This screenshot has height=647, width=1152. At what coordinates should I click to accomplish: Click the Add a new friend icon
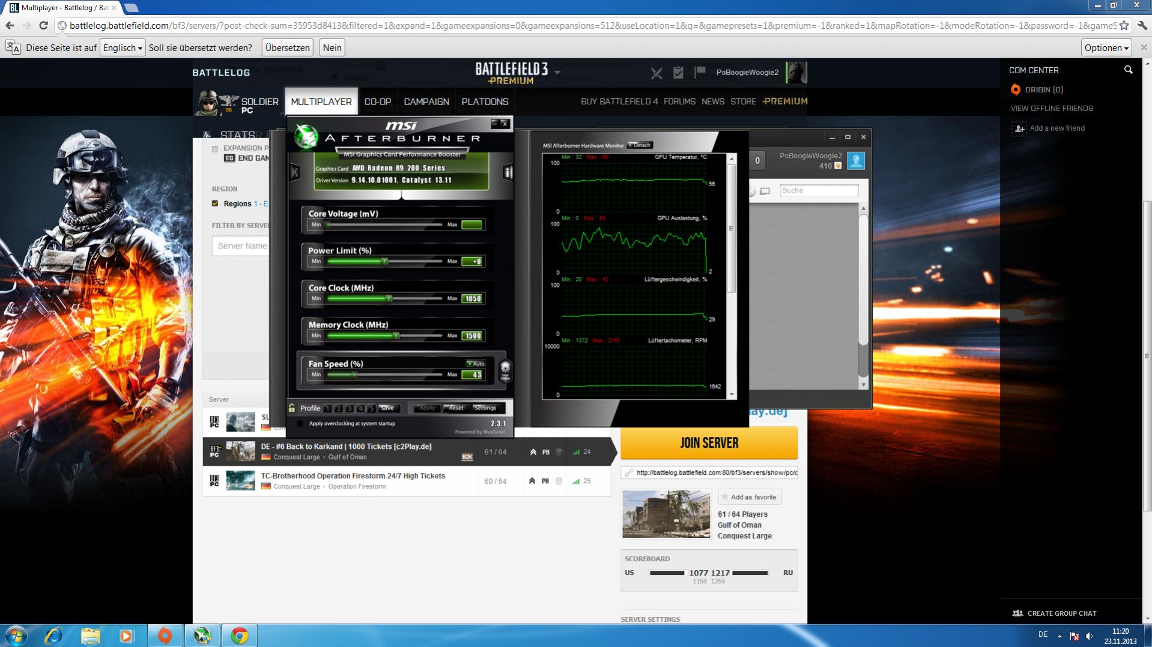pyautogui.click(x=1019, y=128)
